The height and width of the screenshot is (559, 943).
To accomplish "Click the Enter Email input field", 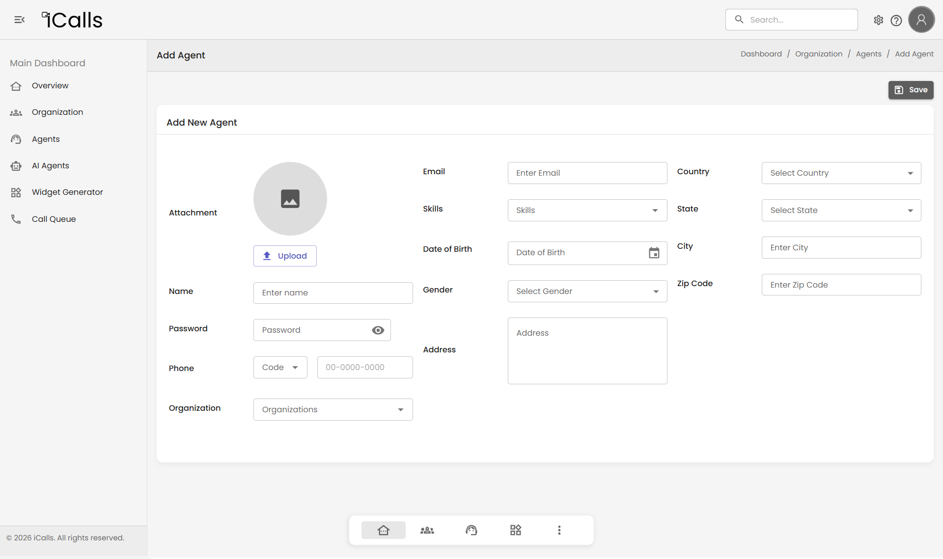I will [x=587, y=173].
